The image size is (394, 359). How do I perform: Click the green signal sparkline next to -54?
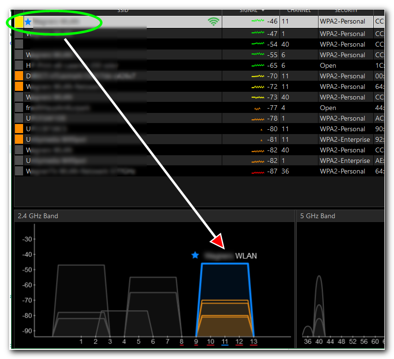[x=257, y=44]
